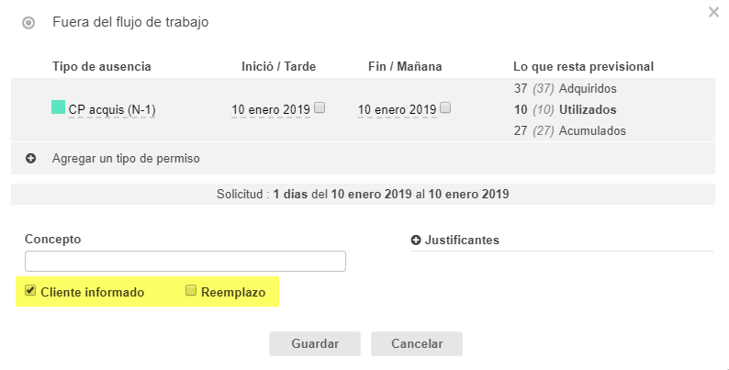Enable the Reemplazo checkbox

click(x=191, y=291)
